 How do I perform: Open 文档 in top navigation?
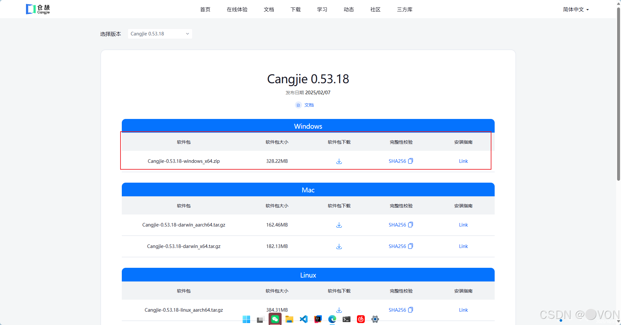269,9
